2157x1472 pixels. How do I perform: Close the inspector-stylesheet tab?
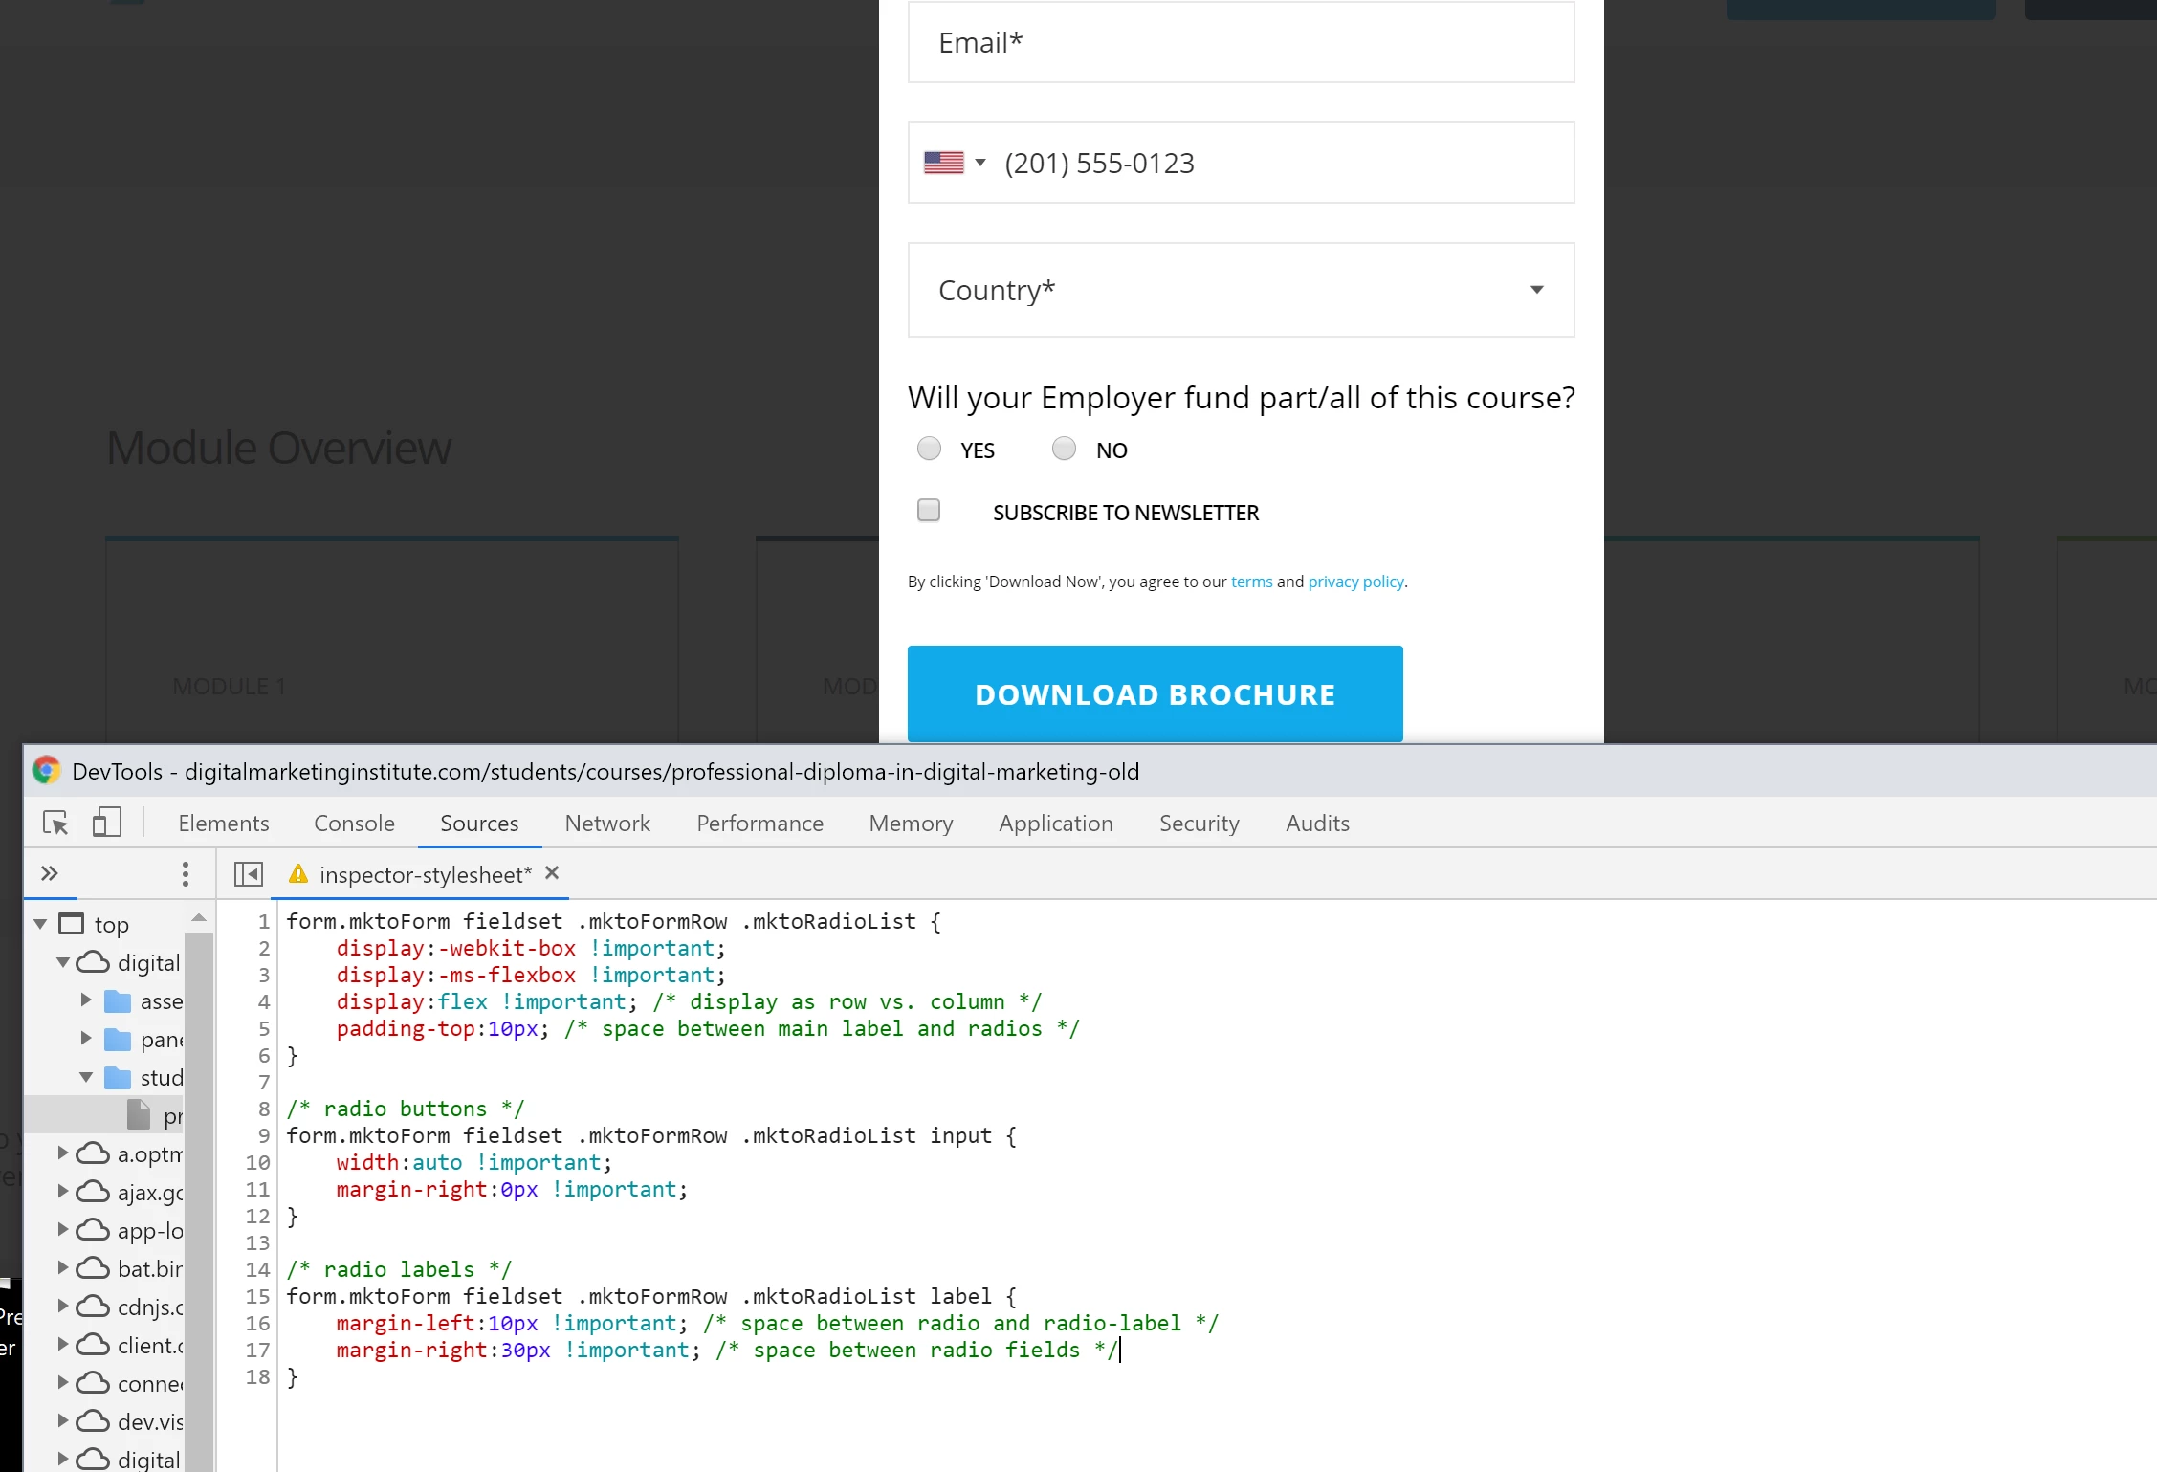click(x=552, y=873)
